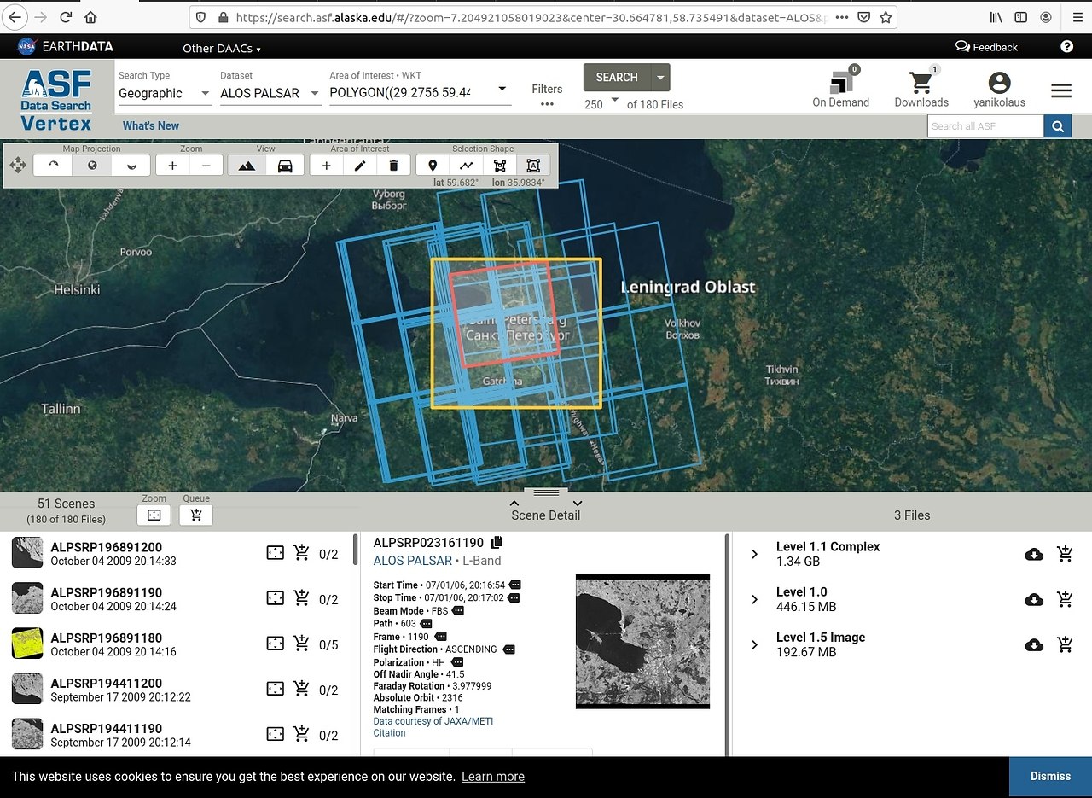
Task: Expand Level 1.1 Complex file
Action: click(754, 555)
